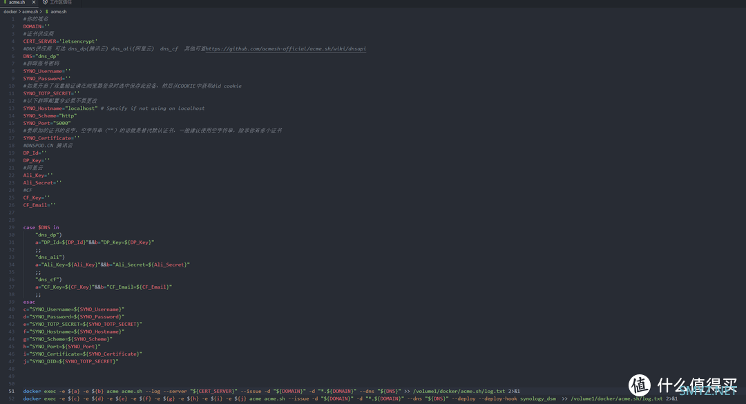Click the SYNO_Scheme="http" line
Image resolution: width=746 pixels, height=404 pixels.
[x=50, y=115]
